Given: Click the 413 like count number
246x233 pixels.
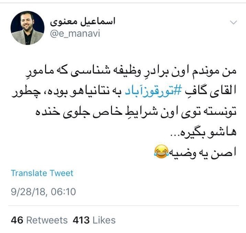Looking at the screenshot, I should (81, 220).
